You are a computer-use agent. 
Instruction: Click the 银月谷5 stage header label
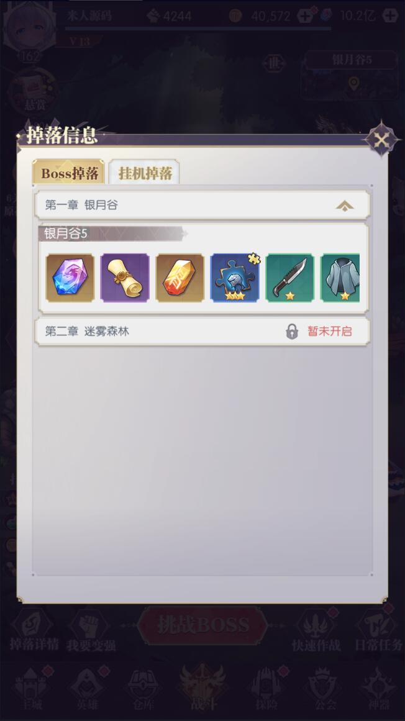(x=65, y=234)
